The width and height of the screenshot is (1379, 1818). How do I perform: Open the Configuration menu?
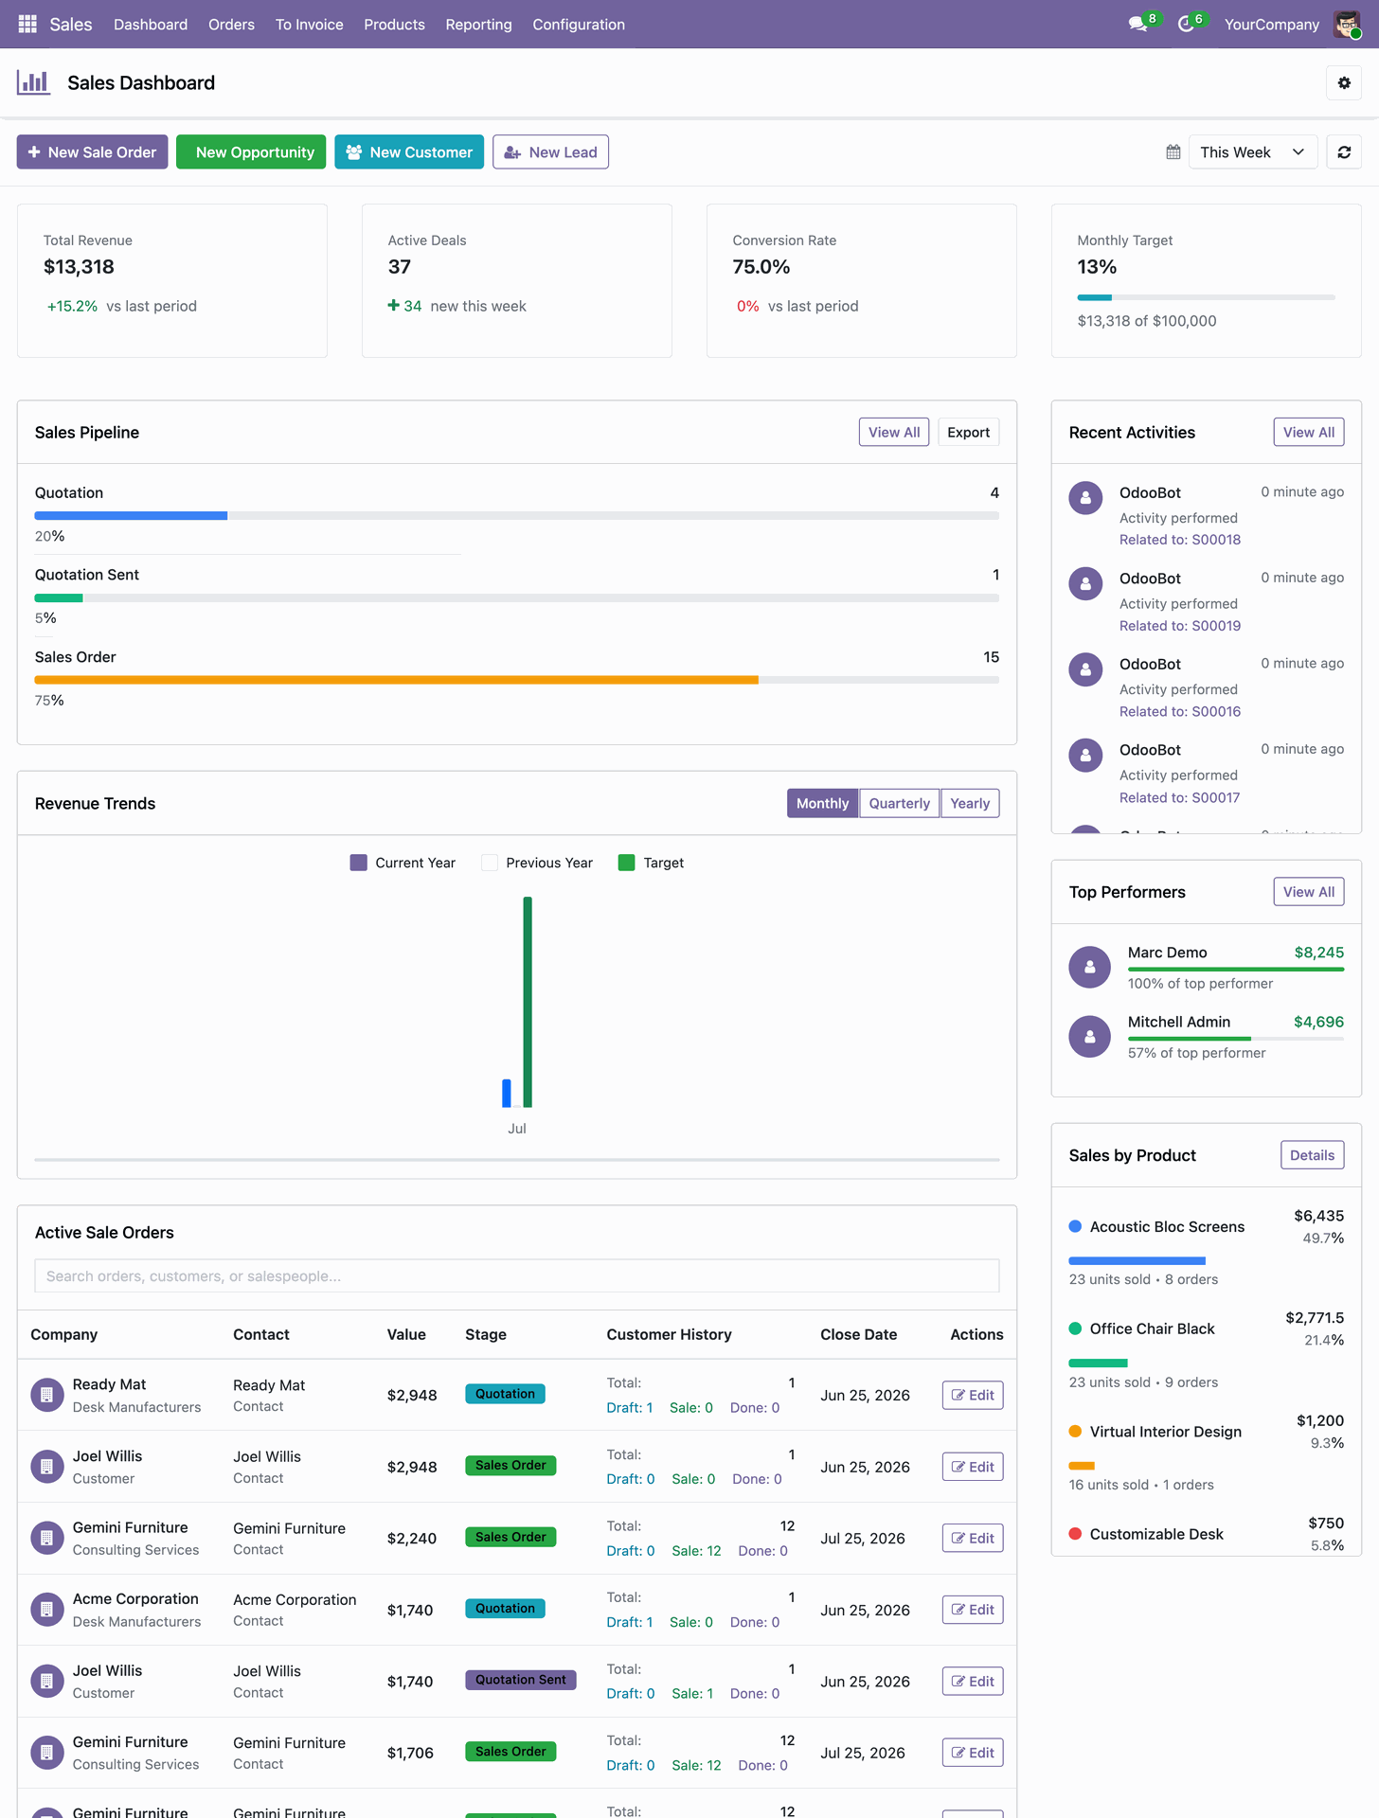(579, 25)
